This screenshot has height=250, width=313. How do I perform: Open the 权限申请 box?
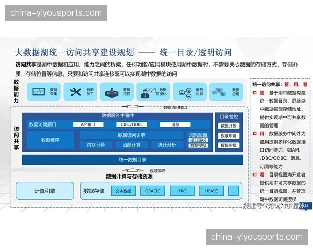click(228, 136)
